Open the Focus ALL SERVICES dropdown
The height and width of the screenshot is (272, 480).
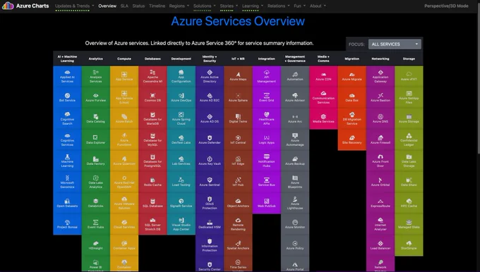click(395, 44)
